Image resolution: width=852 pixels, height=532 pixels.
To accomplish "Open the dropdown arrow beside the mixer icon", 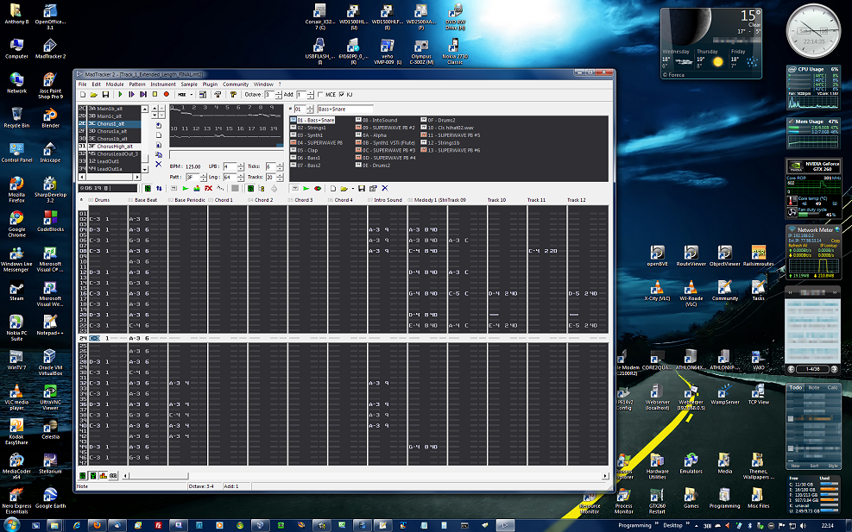I will click(x=191, y=94).
